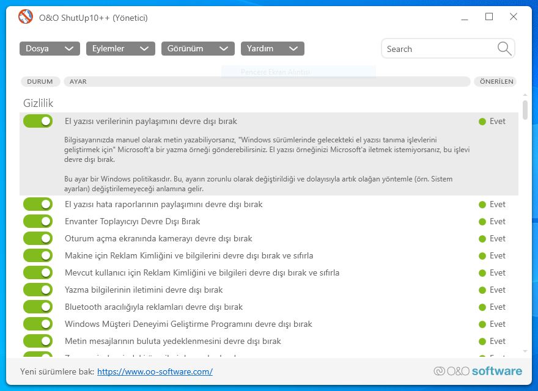Click the vertical scrollbar thumb
The height and width of the screenshot is (391, 538).
[525, 110]
